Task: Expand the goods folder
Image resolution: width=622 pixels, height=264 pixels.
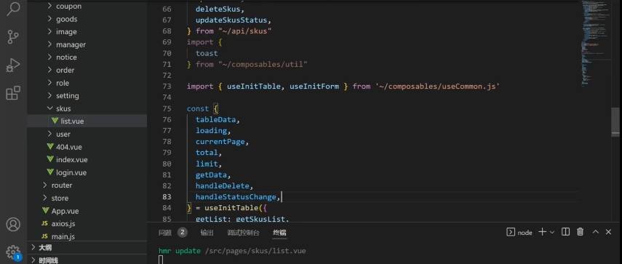Action: coord(62,19)
